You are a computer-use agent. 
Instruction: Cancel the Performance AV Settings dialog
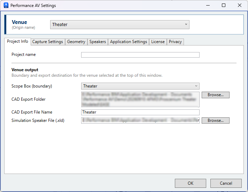coord(226,183)
